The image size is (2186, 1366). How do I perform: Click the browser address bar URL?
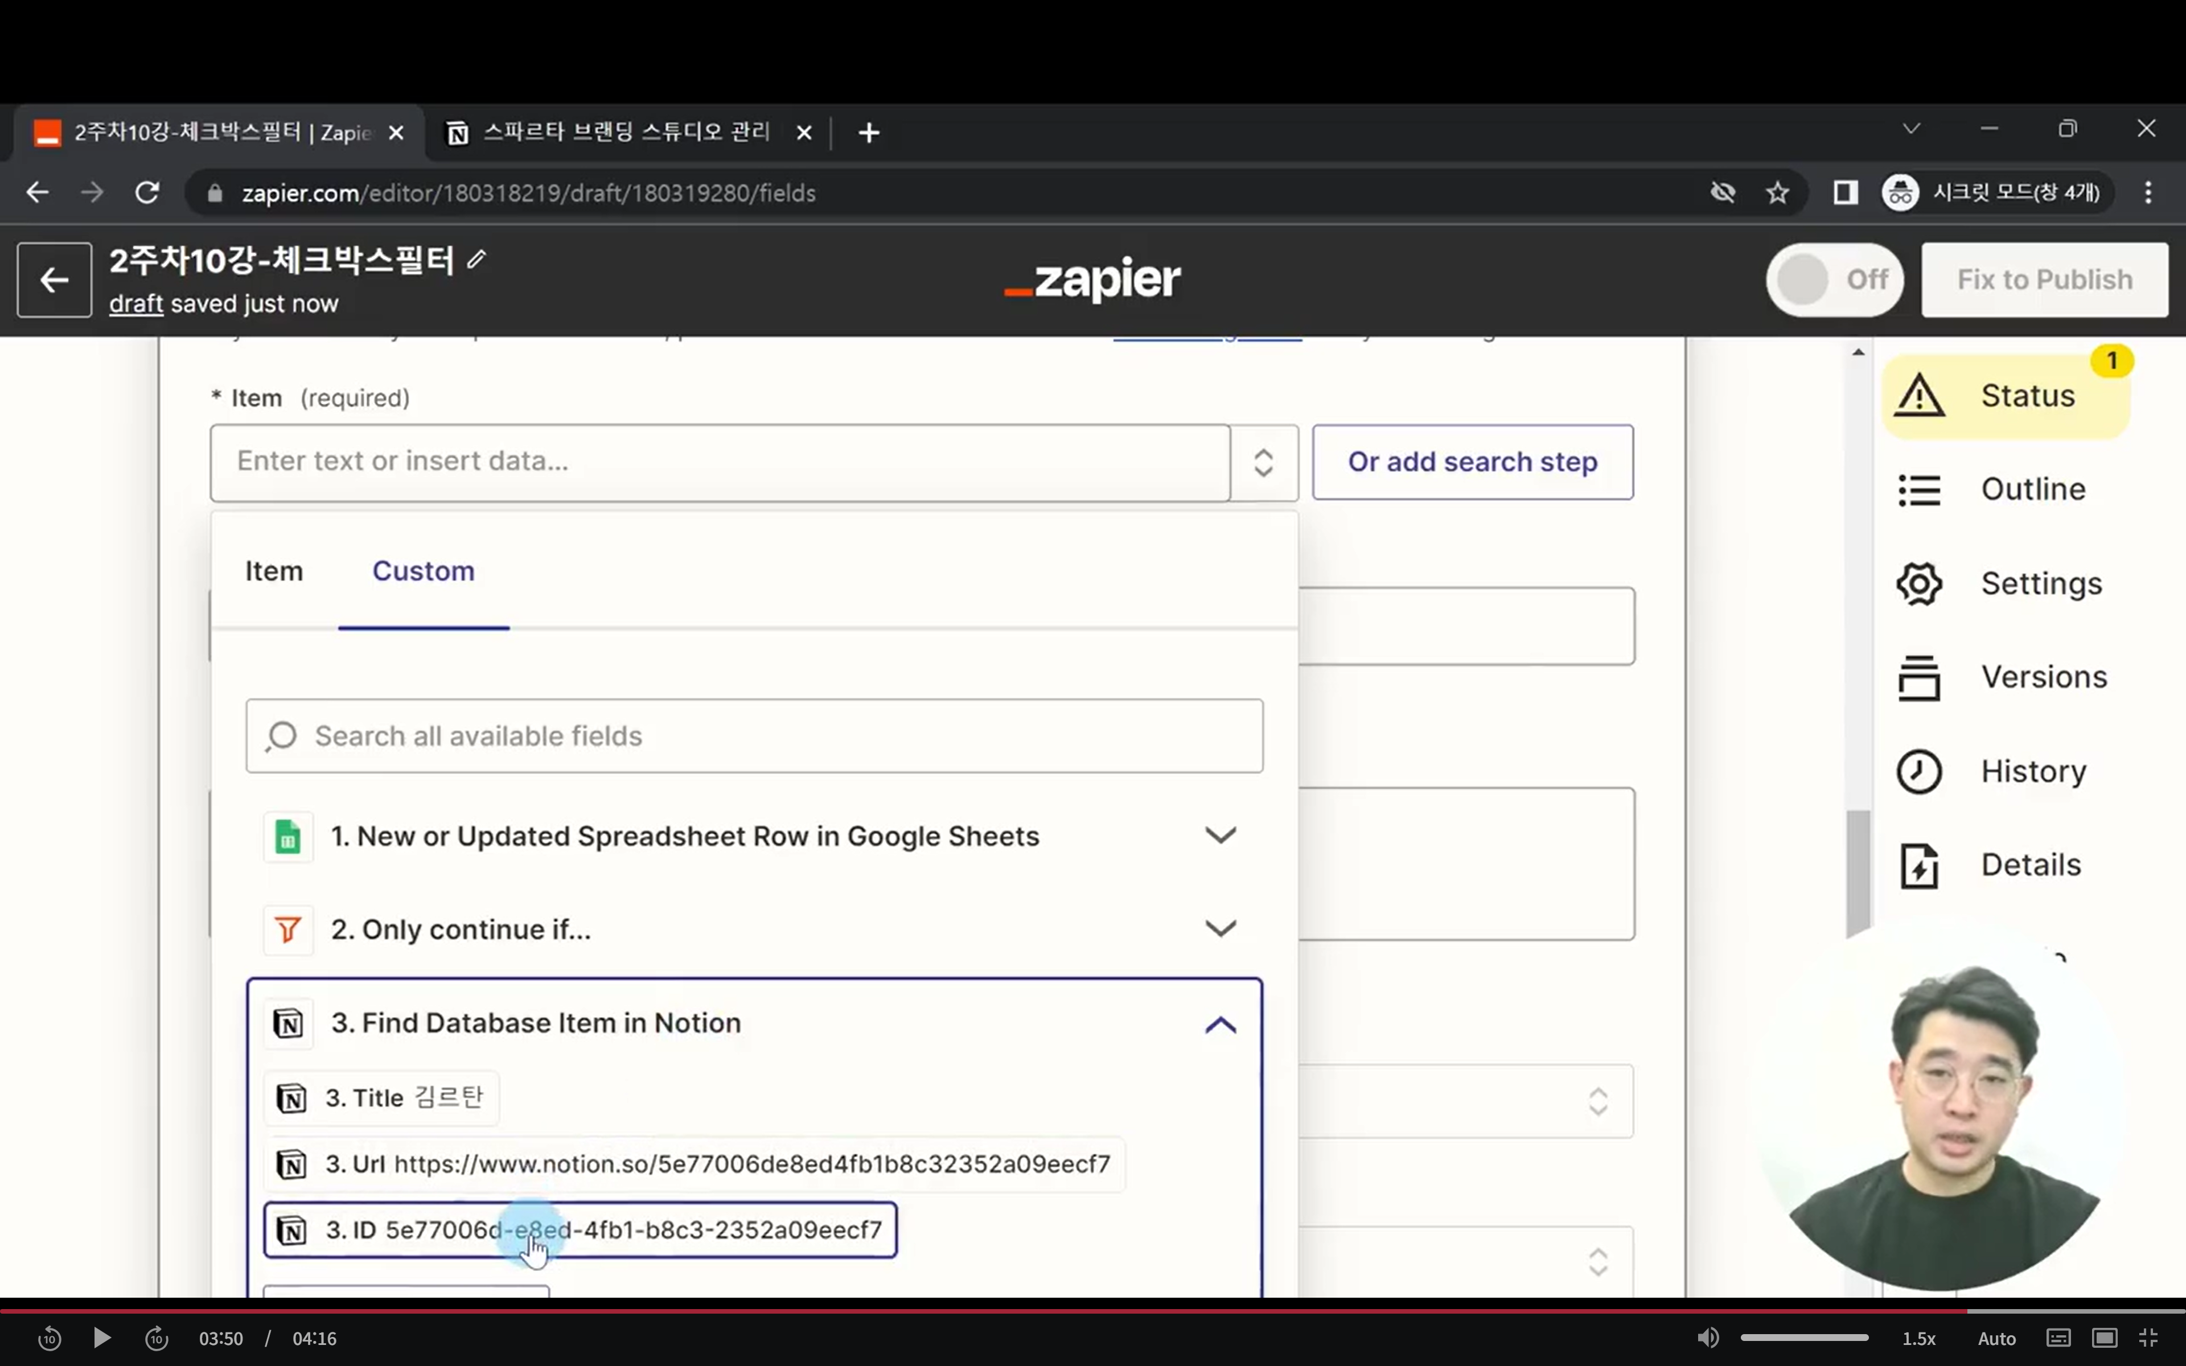point(528,194)
